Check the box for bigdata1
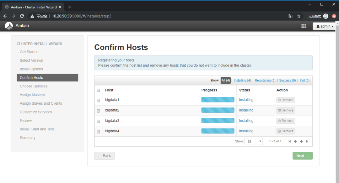339x183 pixels. pyautogui.click(x=98, y=100)
